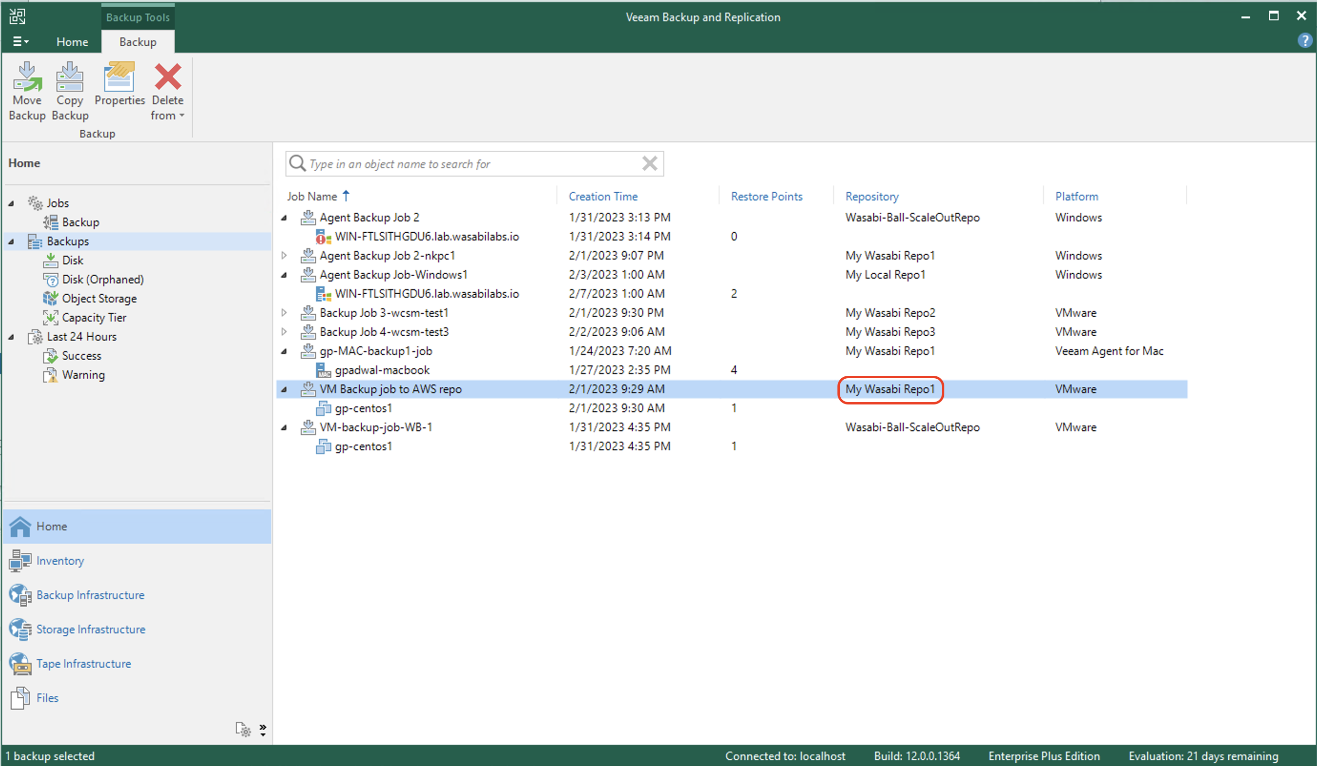Click the Storage Infrastructure view icon
The image size is (1317, 766).
click(x=21, y=629)
